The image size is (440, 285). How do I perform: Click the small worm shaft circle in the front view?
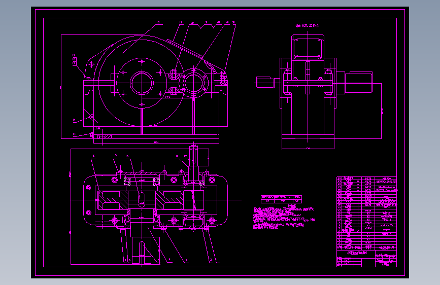pos(194,83)
